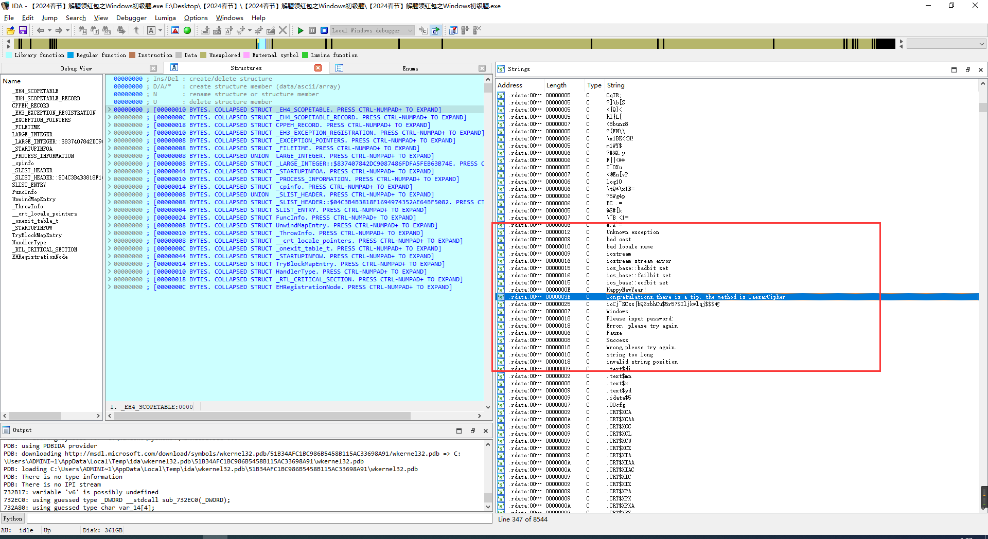Click the Open file toolbar icon

10,30
